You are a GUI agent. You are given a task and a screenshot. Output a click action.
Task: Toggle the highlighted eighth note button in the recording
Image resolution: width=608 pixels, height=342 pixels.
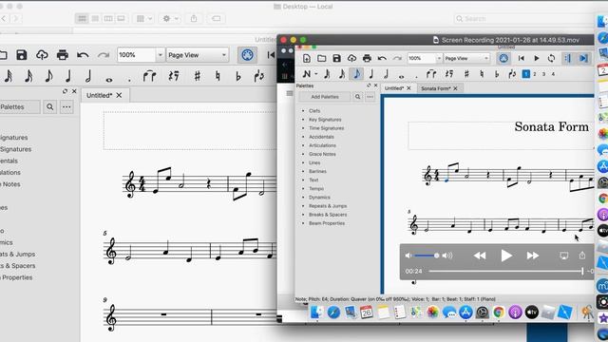point(356,73)
